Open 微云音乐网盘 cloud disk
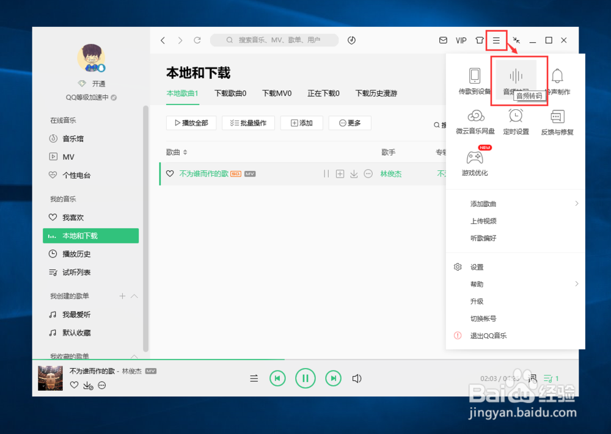Image resolution: width=611 pixels, height=434 pixels. click(x=475, y=122)
